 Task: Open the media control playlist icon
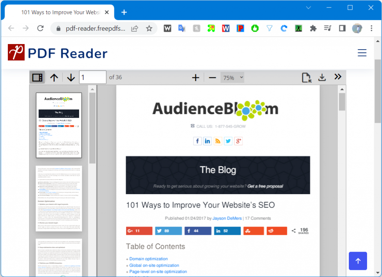pos(328,28)
